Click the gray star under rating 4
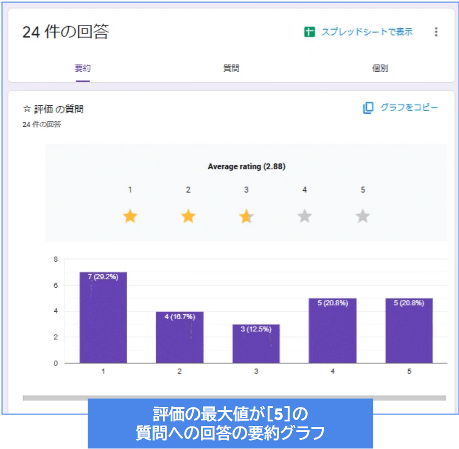Image resolution: width=459 pixels, height=449 pixels. (304, 215)
